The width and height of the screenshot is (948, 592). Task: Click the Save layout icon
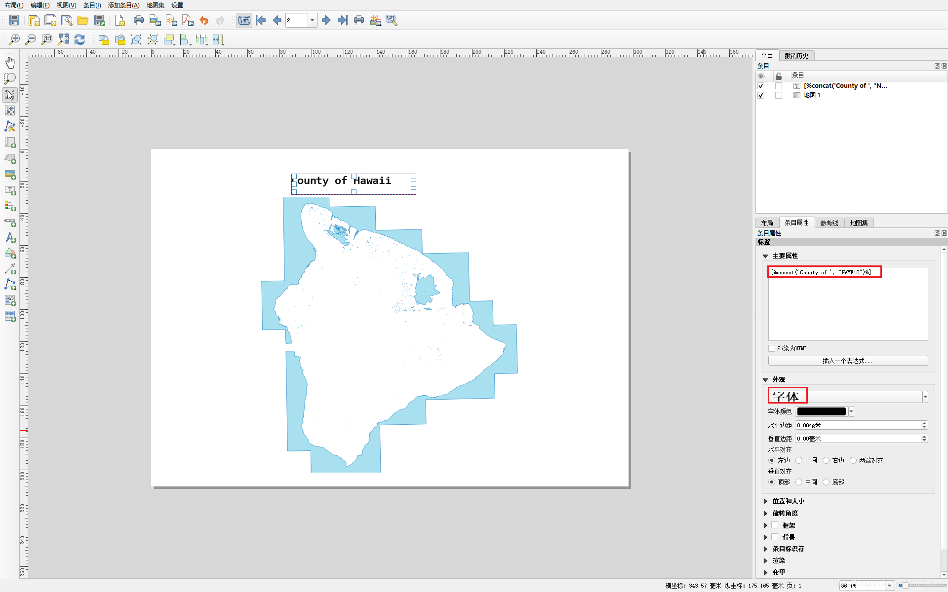[14, 20]
